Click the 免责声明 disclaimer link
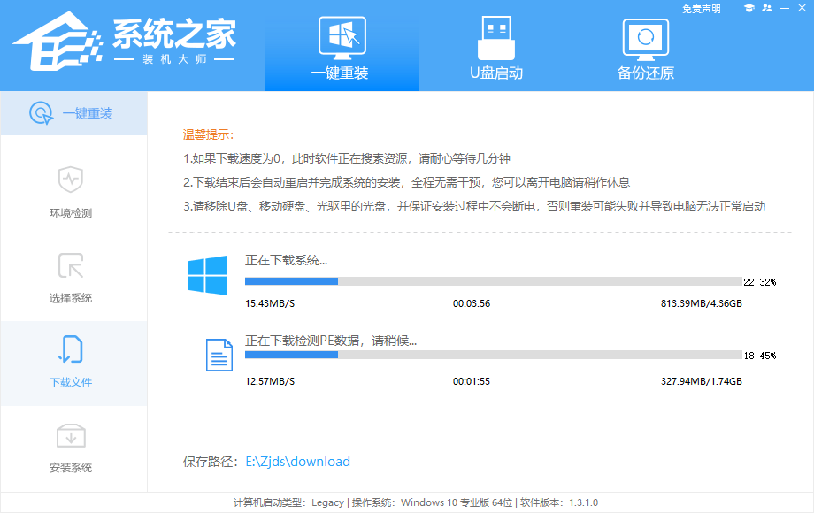Viewport: 814px width, 513px height. [x=701, y=9]
